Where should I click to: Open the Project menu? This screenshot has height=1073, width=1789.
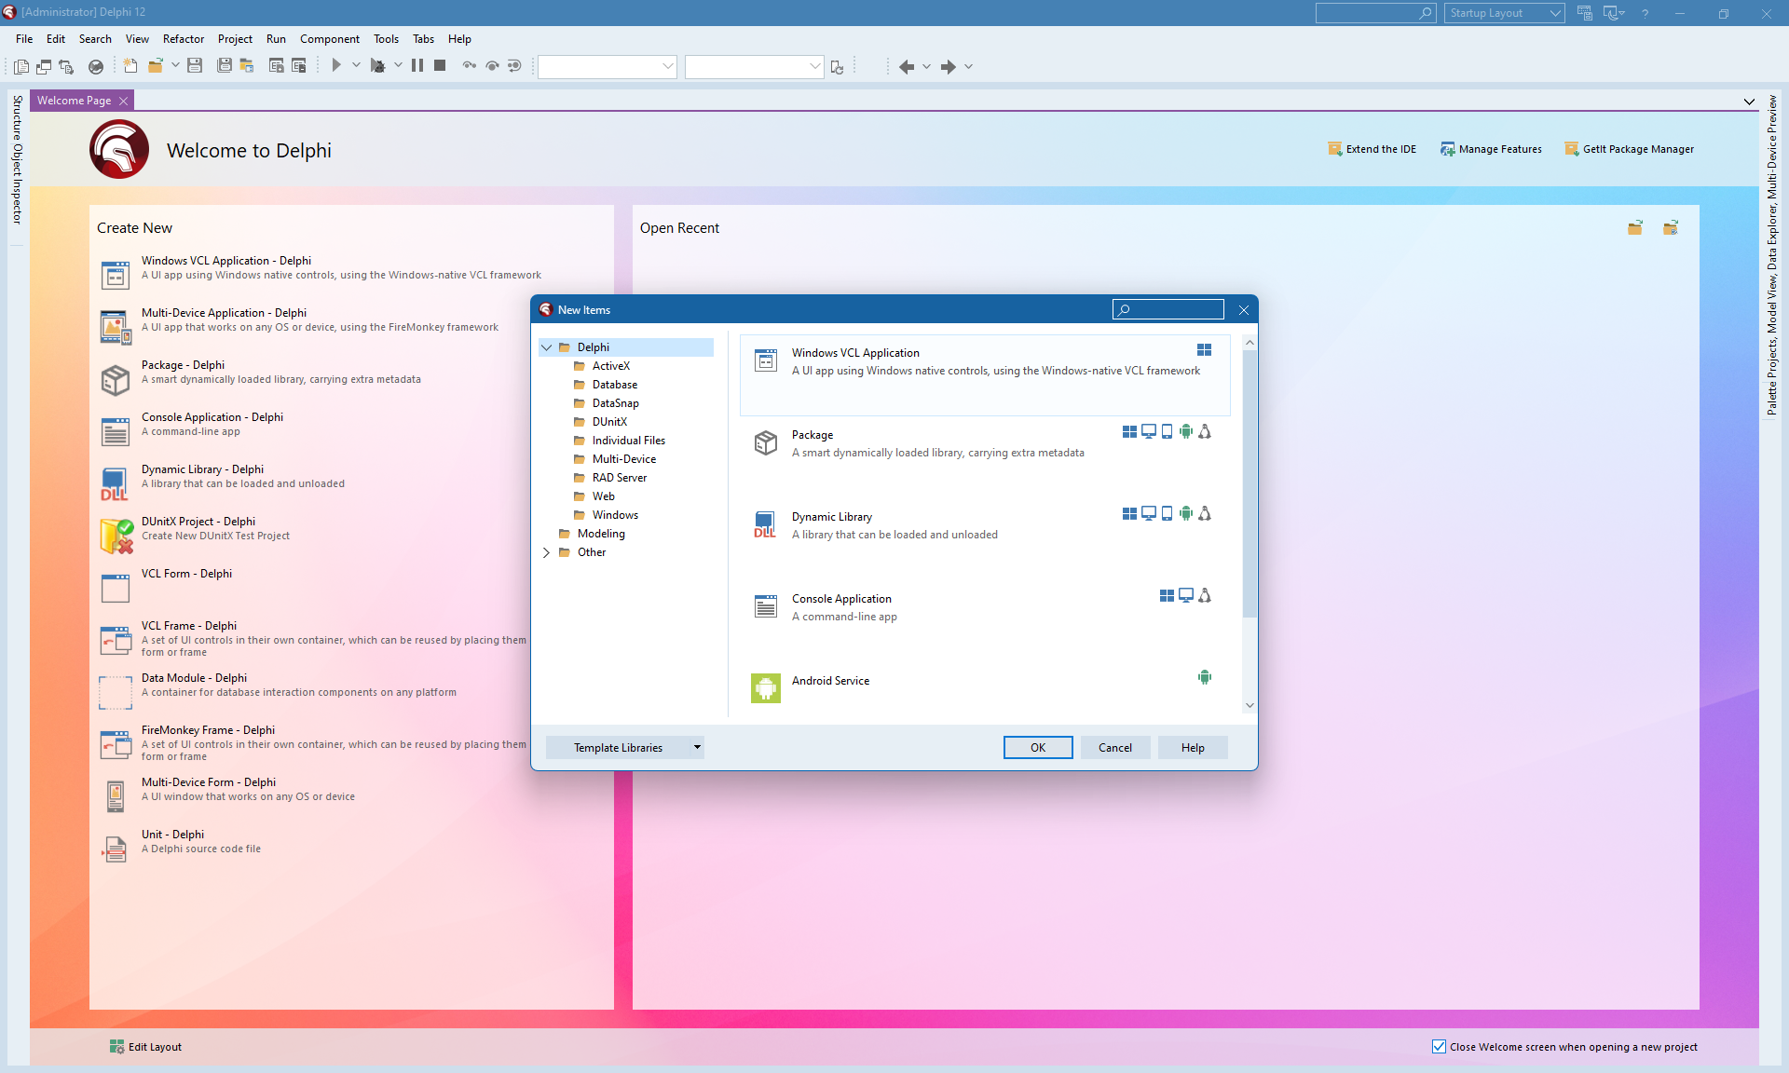235,39
